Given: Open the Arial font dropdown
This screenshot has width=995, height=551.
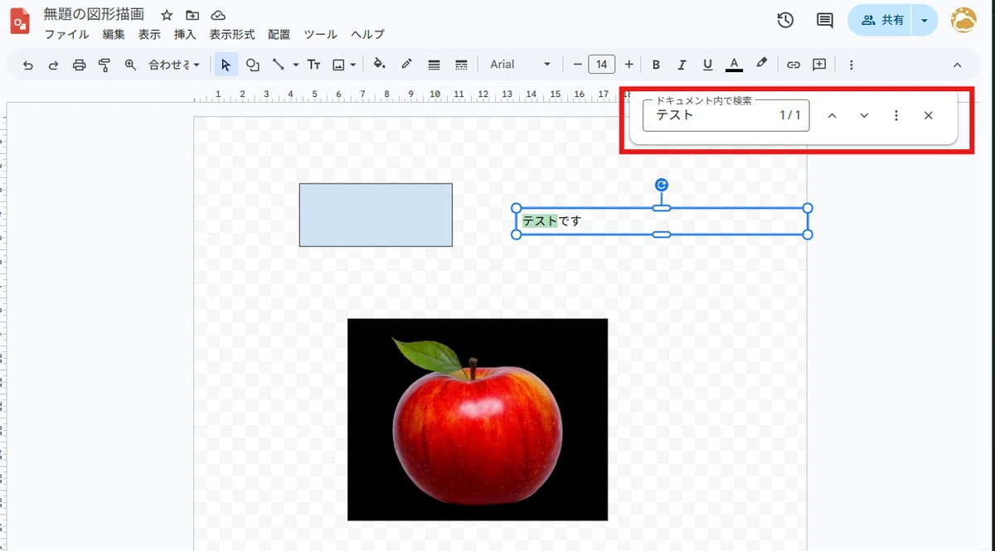Looking at the screenshot, I should tap(520, 65).
